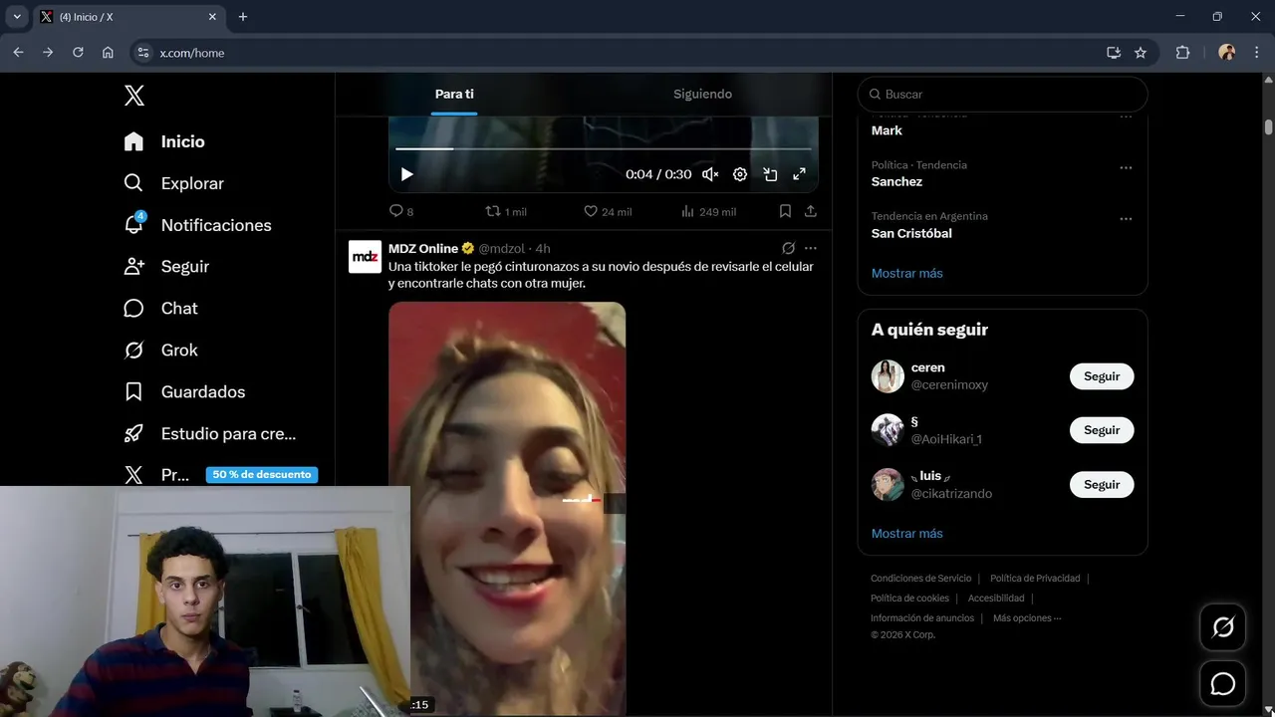Open Notificaciones with 4 unread
The height and width of the screenshot is (717, 1275).
(x=197, y=225)
